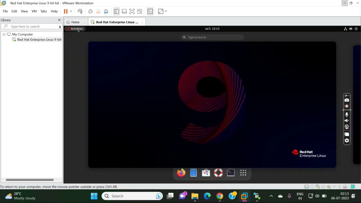Open the Tabs menu
Image resolution: width=361 pixels, height=203 pixels.
44,11
